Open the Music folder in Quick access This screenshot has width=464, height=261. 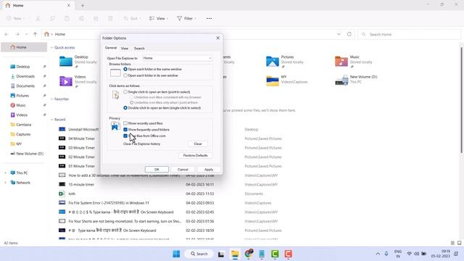coord(354,61)
